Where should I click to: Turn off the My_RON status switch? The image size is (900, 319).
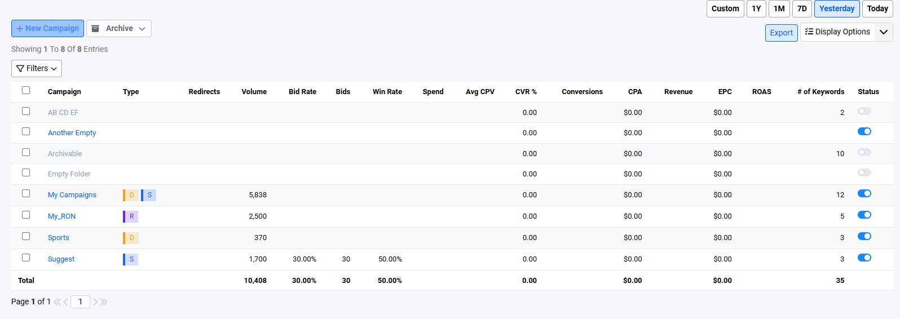(864, 215)
